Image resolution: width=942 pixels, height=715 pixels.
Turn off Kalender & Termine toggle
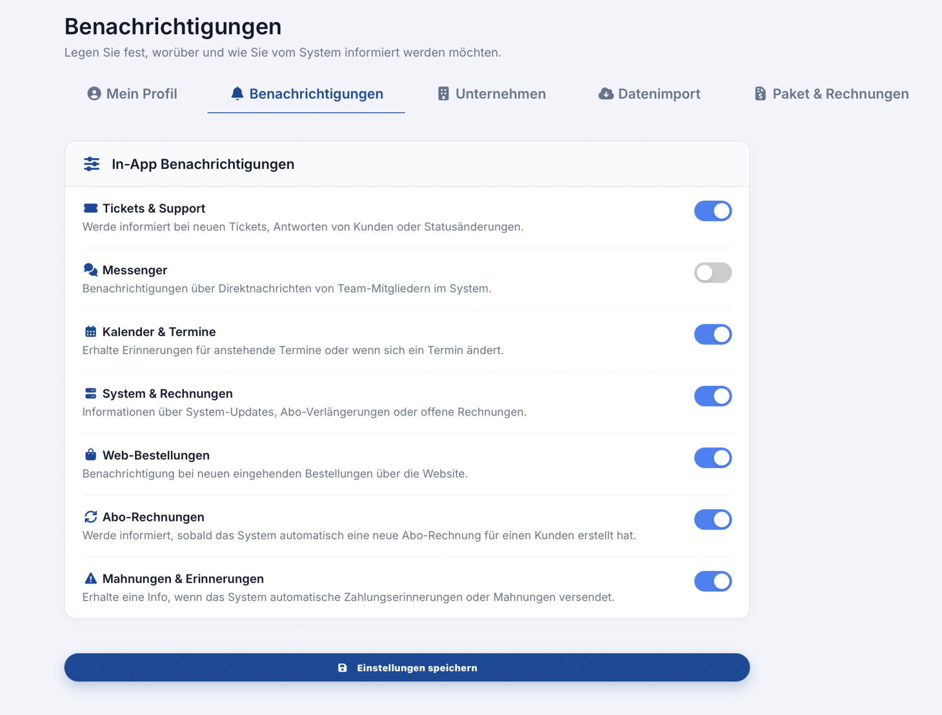tap(713, 334)
